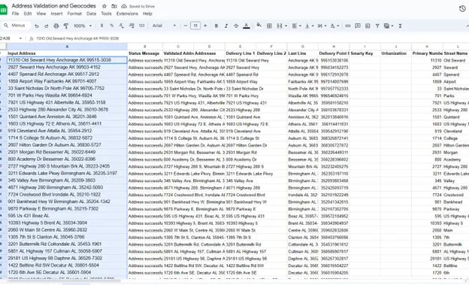
Task: Select the Paint format tool
Action: coord(66,26)
